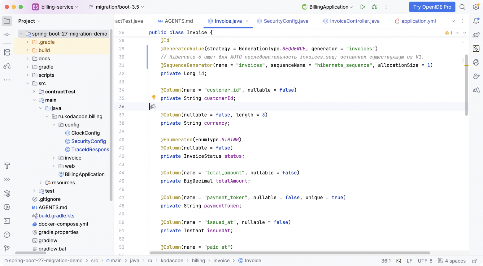
Task: Open the Docker whale tool window
Action: pos(476,76)
